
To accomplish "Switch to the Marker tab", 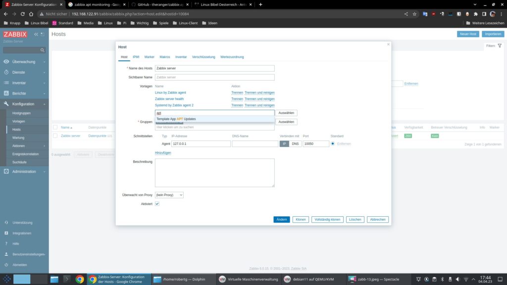I will click(150, 57).
